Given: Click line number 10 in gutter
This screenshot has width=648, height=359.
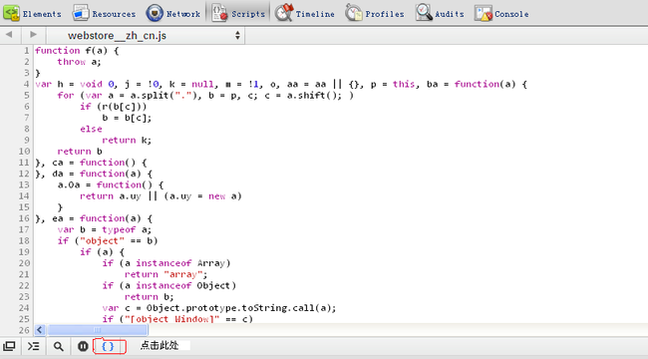Looking at the screenshot, I should click(x=24, y=152).
